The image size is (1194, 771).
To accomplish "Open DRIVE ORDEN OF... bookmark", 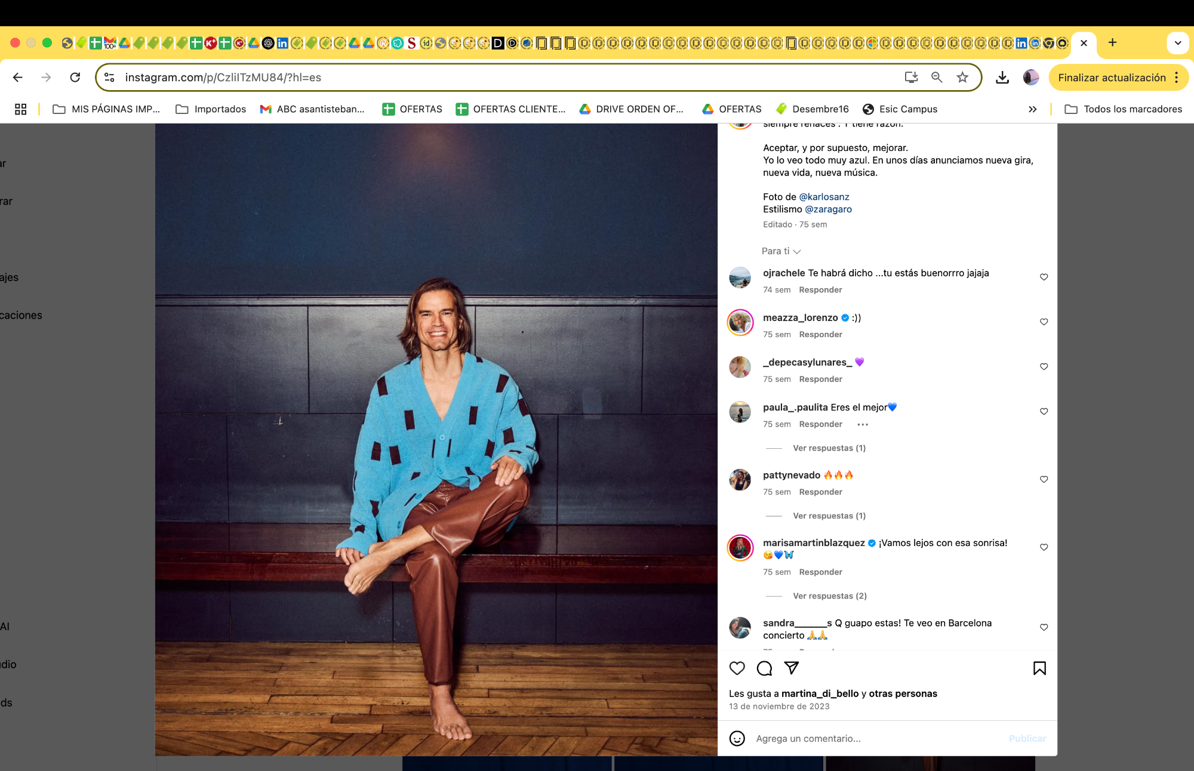I will coord(632,109).
